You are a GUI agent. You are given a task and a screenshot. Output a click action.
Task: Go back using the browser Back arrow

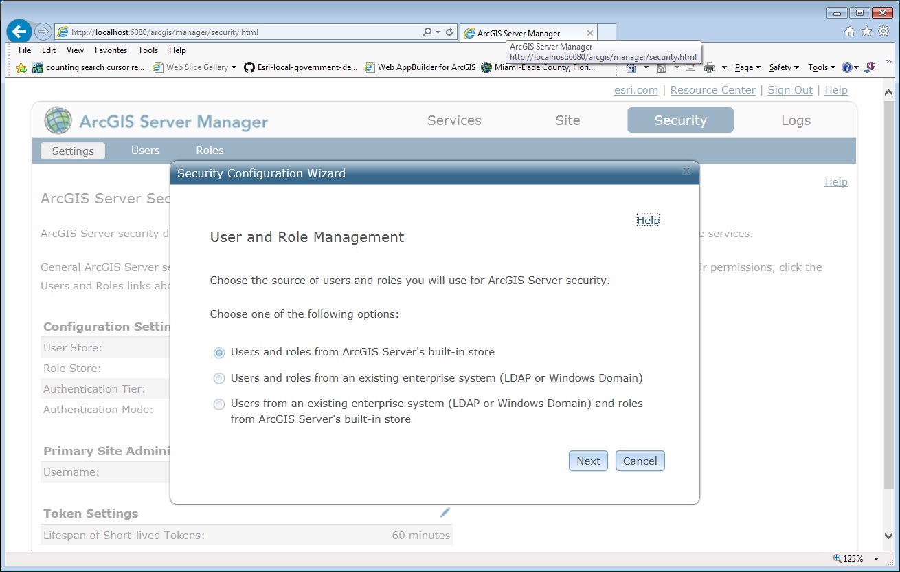coord(19,32)
